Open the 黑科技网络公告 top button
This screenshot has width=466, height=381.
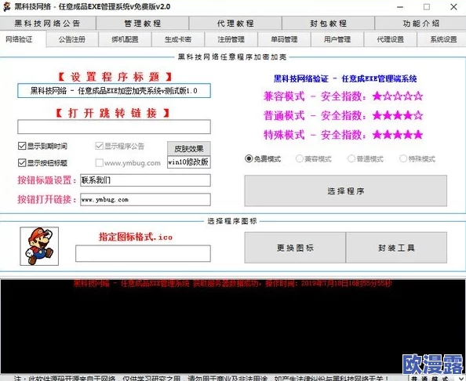point(48,24)
